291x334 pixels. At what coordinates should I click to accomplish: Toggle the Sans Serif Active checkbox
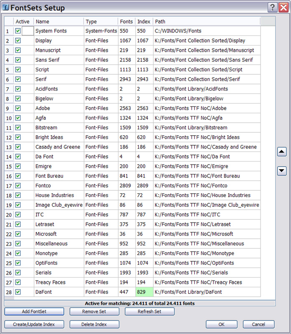[18, 60]
